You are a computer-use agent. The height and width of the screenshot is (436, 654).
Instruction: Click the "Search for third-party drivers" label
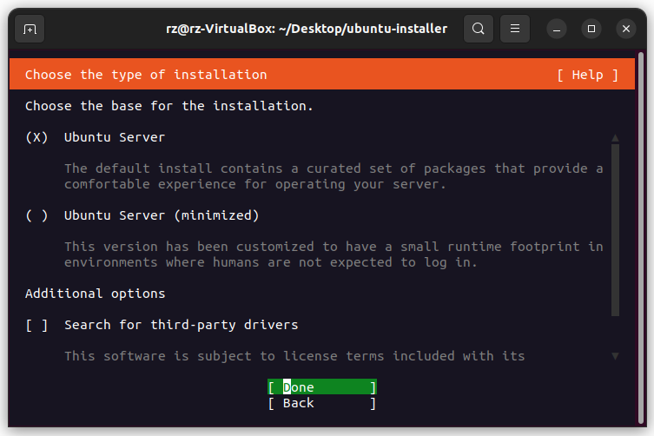tap(181, 325)
